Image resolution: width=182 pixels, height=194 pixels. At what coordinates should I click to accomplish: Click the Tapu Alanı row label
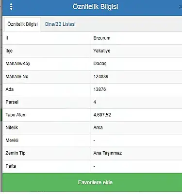click(x=16, y=115)
